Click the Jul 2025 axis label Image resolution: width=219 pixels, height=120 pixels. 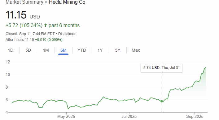click(x=129, y=116)
